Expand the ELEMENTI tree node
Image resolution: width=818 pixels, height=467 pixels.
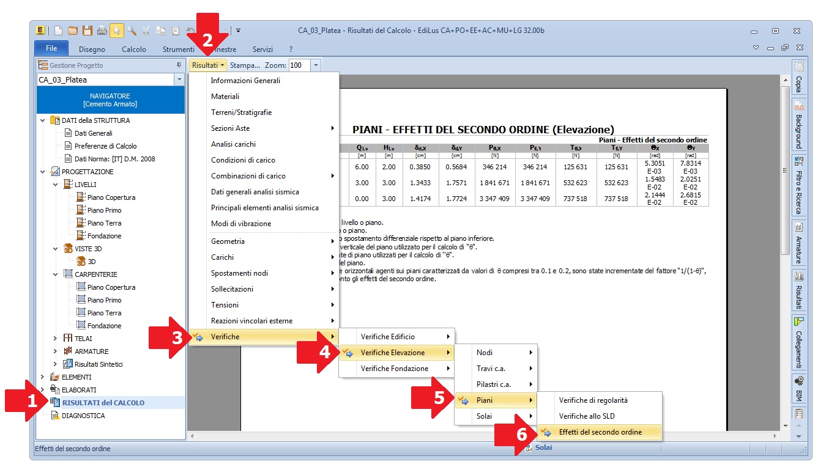[43, 377]
